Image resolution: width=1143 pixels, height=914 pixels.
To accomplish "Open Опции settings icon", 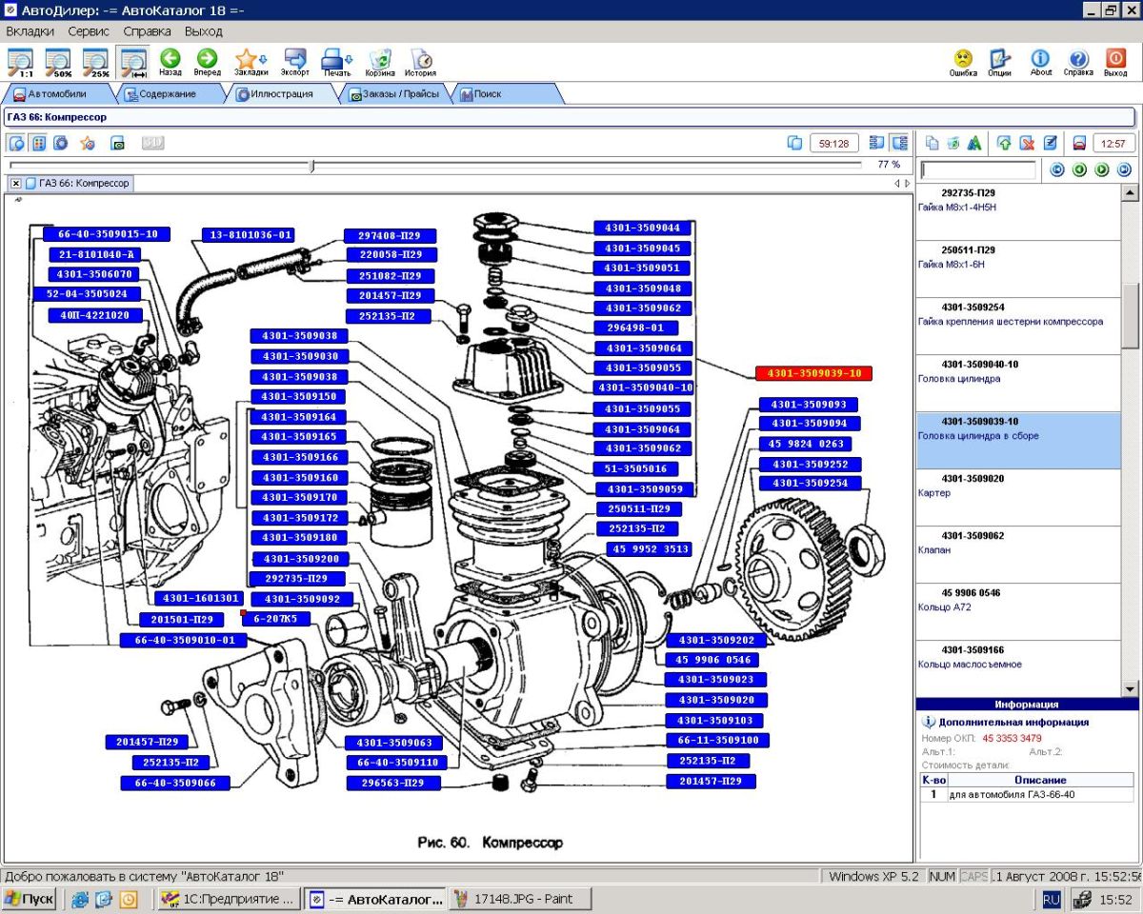I will click(x=999, y=62).
